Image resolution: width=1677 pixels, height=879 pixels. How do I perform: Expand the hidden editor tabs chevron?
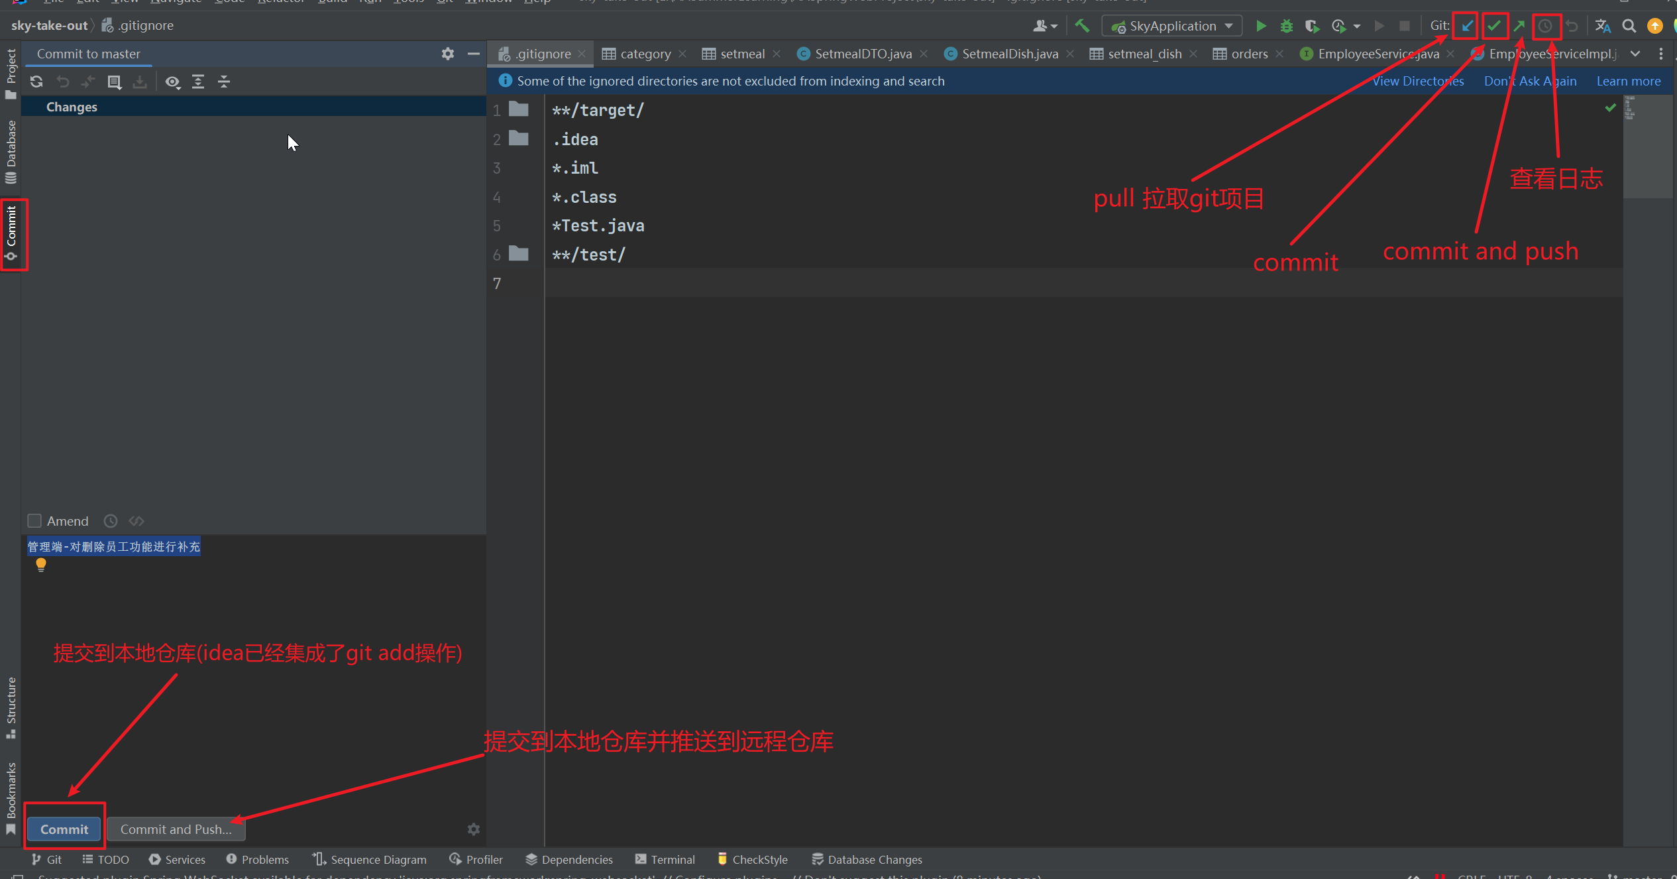[1635, 54]
